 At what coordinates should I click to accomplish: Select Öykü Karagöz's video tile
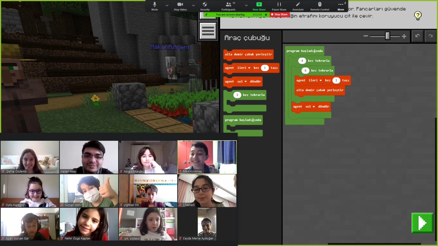30,191
